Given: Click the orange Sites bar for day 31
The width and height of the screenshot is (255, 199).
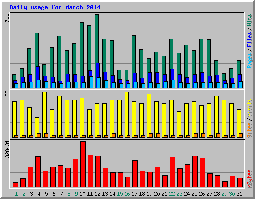Looking at the screenshot, I should pos(241,135).
